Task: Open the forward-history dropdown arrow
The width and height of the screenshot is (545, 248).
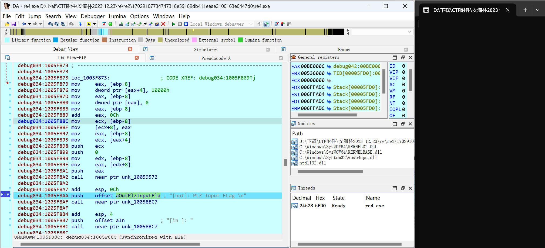Action: [41, 24]
